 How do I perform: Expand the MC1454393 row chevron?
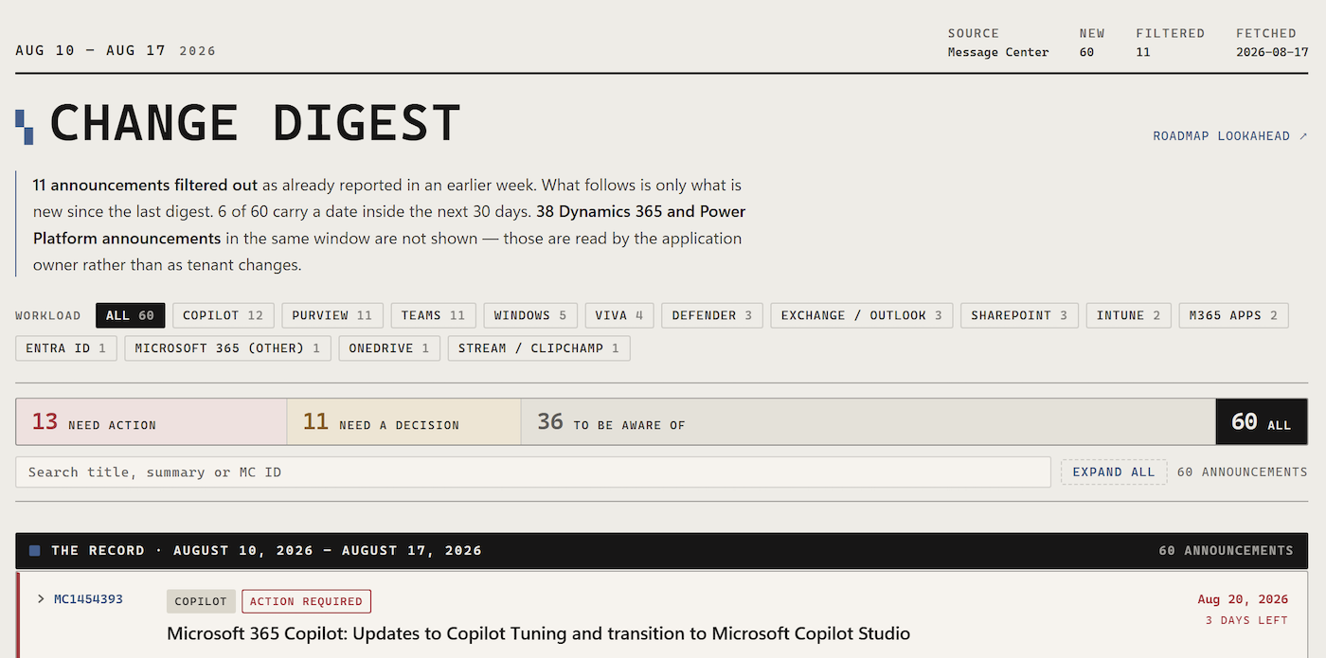point(41,599)
